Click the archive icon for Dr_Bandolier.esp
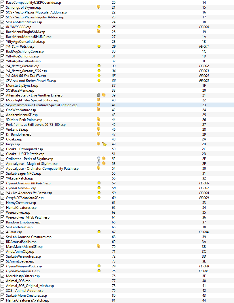 tap(98, 134)
